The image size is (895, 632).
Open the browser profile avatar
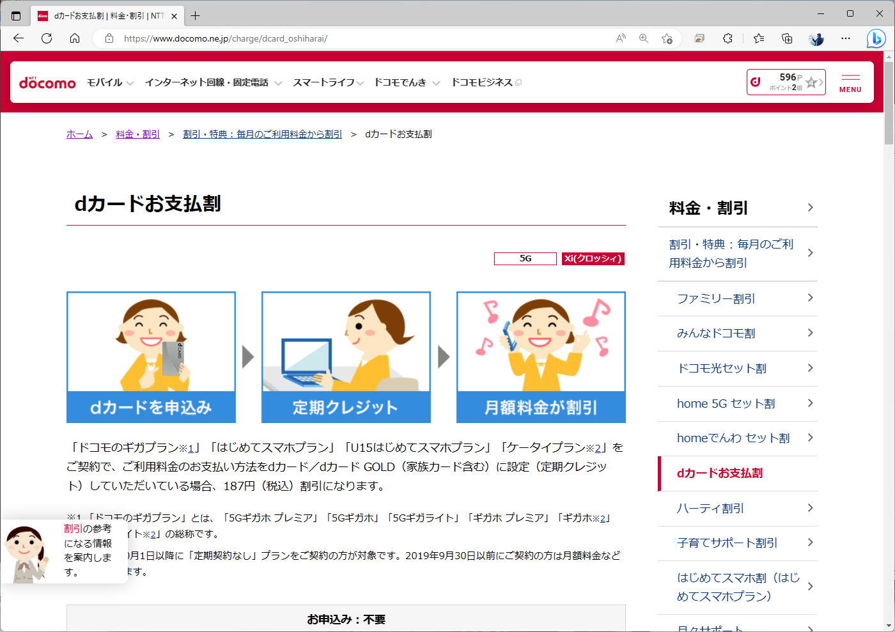coord(816,38)
